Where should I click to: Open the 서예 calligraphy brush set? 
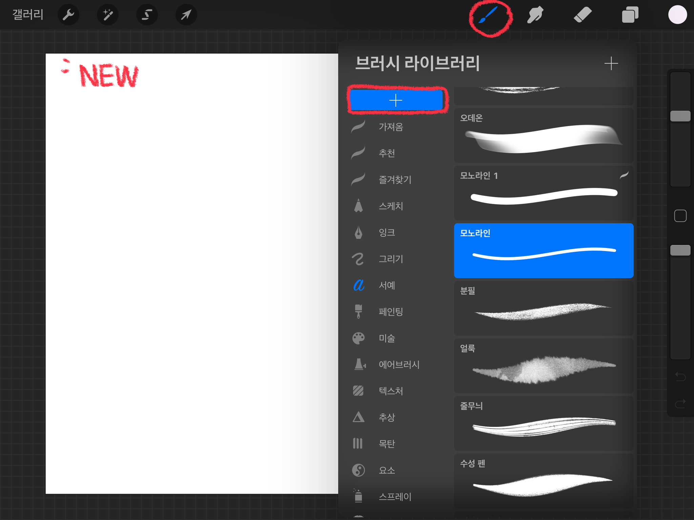coord(386,285)
